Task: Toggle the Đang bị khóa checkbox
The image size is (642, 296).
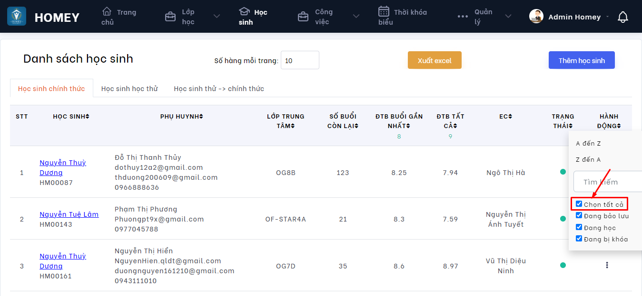Action: tap(579, 239)
